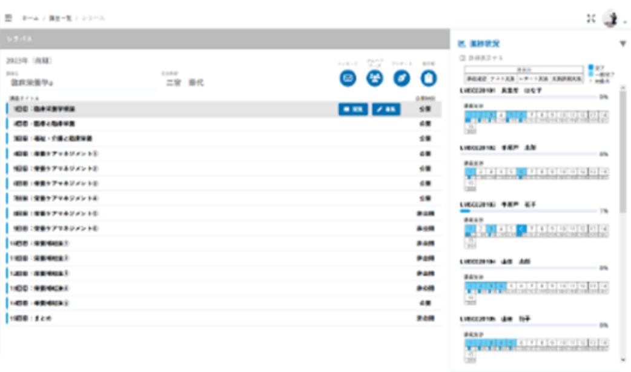Click the round questionnaire pencil icon
Image resolution: width=631 pixels, height=372 pixels.
pos(401,78)
